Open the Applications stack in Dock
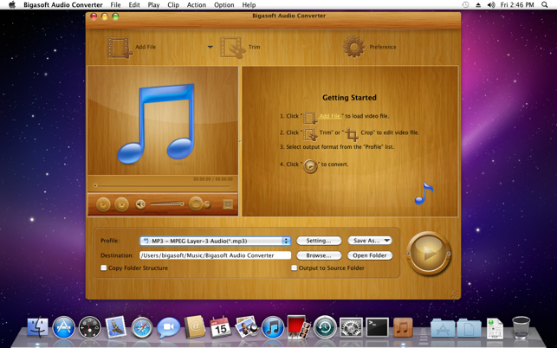The image size is (557, 348). (443, 328)
